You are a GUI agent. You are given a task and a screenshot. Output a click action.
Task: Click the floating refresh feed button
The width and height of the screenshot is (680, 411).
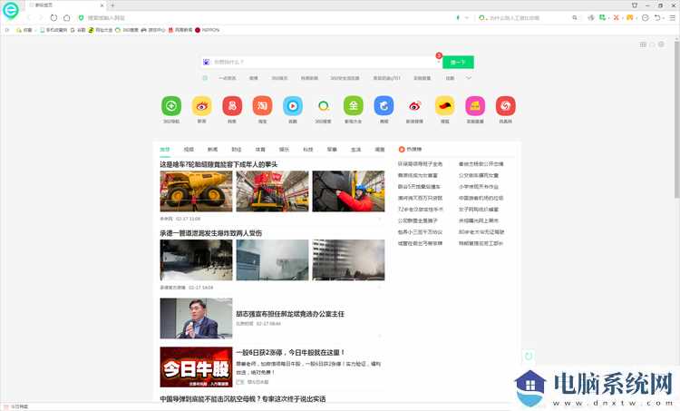[529, 357]
